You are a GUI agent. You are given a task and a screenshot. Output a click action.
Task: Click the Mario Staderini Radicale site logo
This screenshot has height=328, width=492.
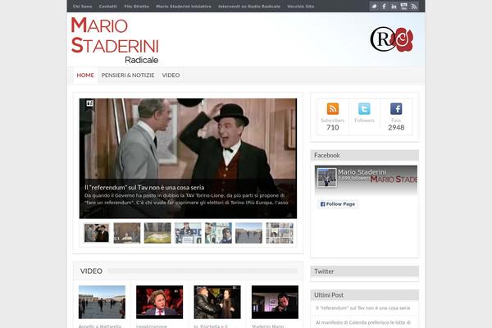tap(115, 40)
